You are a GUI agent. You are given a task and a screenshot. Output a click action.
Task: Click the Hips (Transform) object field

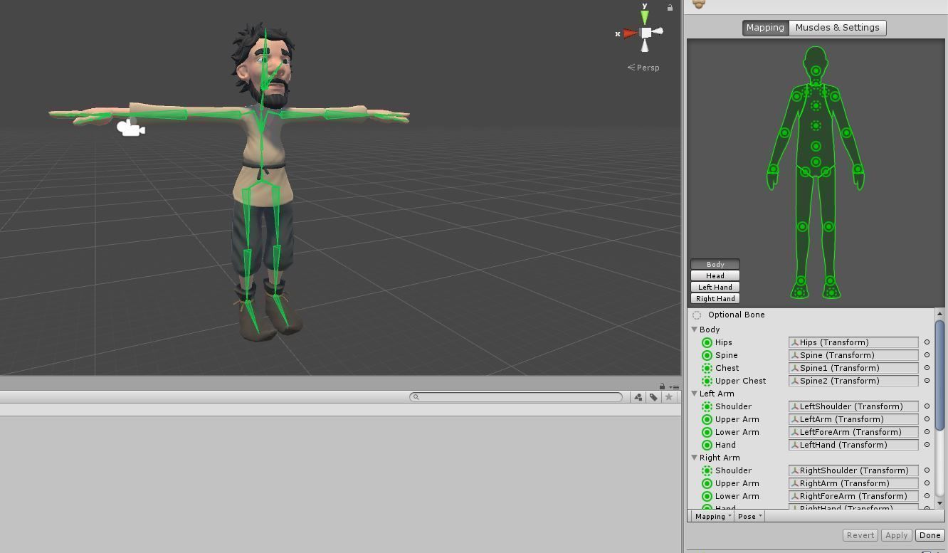click(x=853, y=342)
